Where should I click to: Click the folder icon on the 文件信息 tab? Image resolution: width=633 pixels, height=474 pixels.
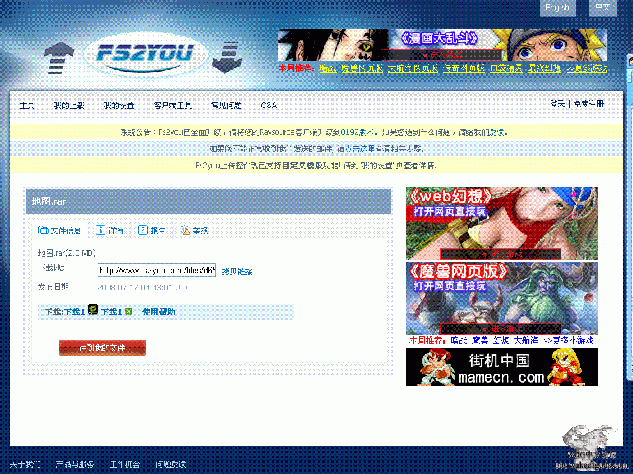point(43,230)
